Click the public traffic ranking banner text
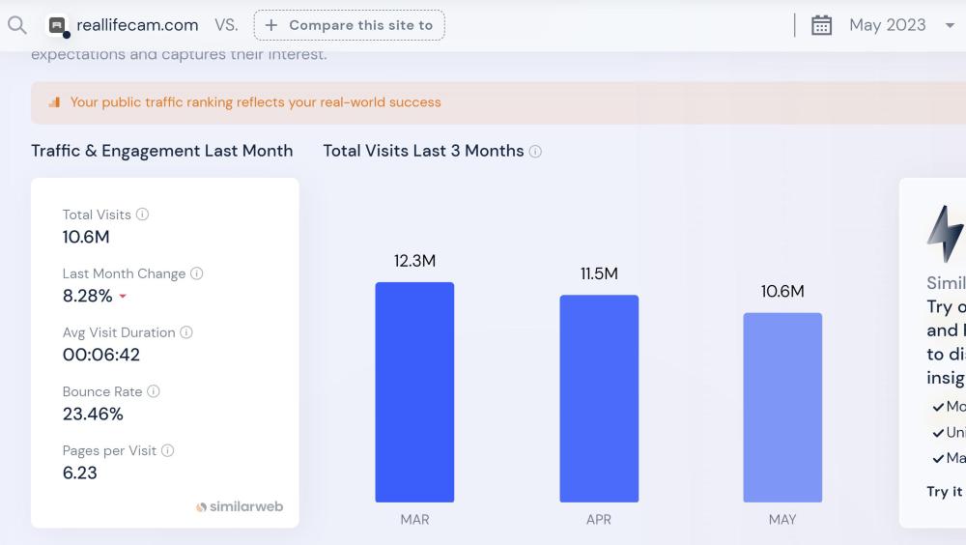Screen dimensions: 966x545 pos(255,102)
